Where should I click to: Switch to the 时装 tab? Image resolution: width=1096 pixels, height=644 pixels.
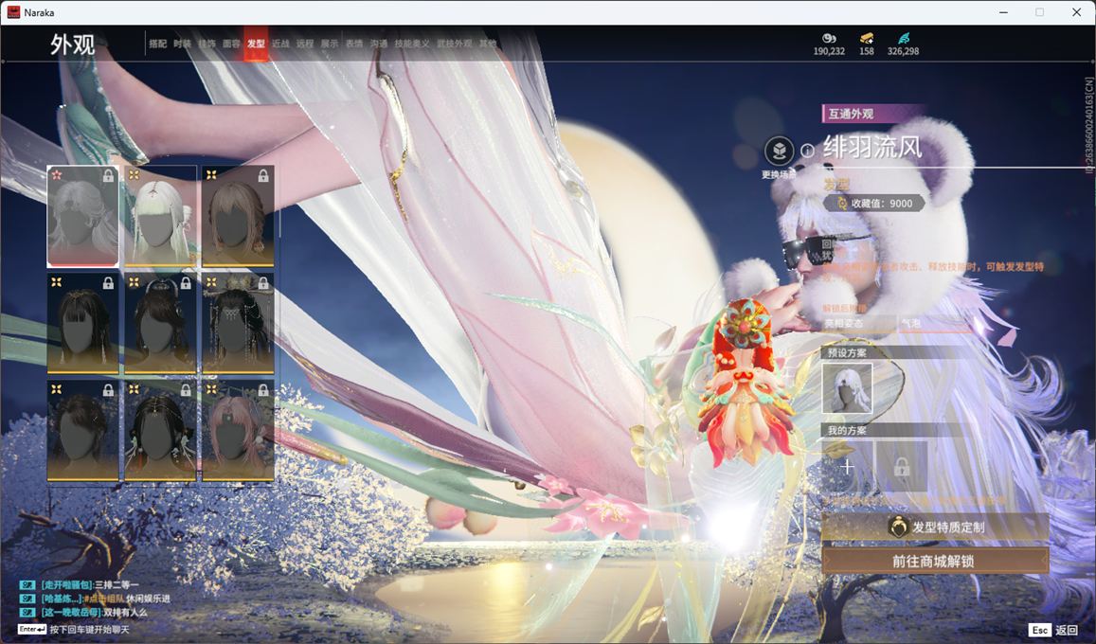[183, 44]
